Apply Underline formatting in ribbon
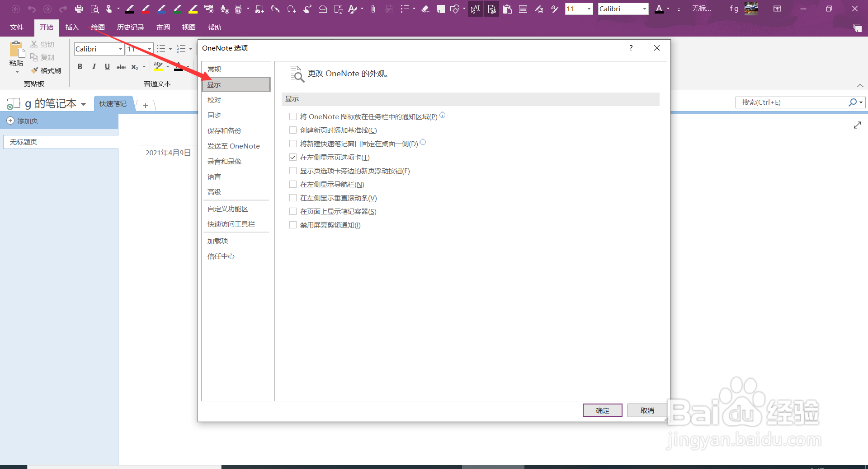This screenshot has height=469, width=868. pyautogui.click(x=107, y=67)
